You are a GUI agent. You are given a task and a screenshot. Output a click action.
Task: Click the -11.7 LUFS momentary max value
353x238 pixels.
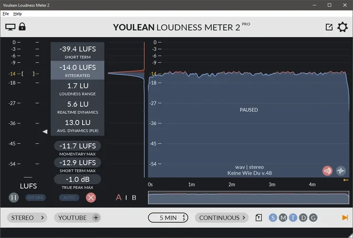coord(77,146)
